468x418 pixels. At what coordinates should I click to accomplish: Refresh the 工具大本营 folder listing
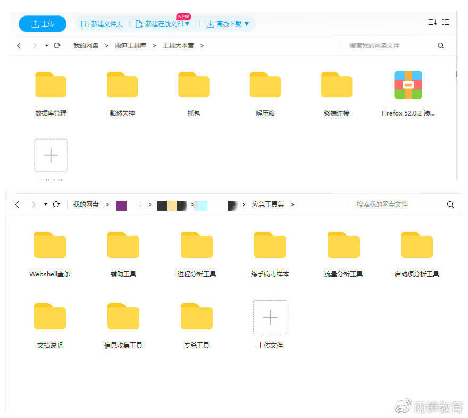tap(57, 46)
